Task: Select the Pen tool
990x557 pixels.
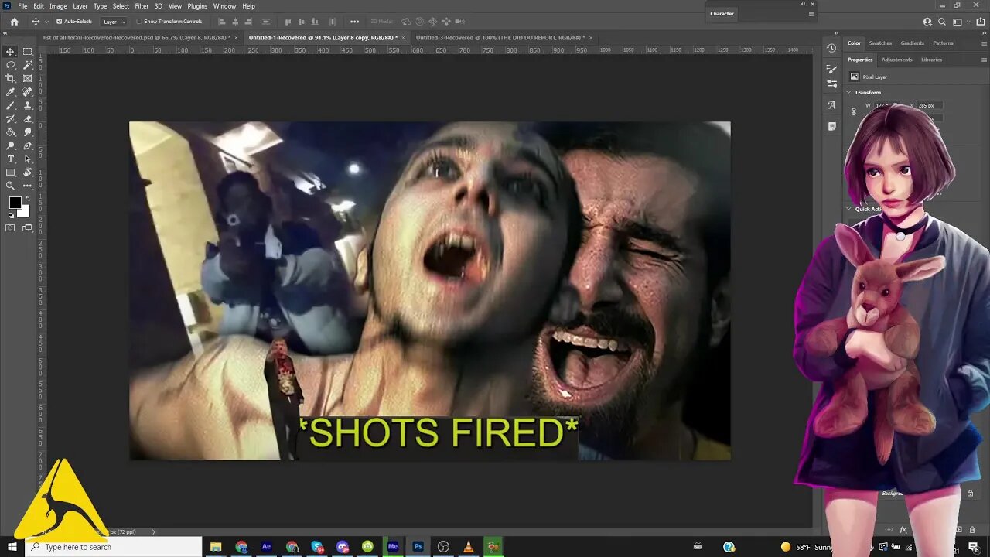Action: [28, 145]
